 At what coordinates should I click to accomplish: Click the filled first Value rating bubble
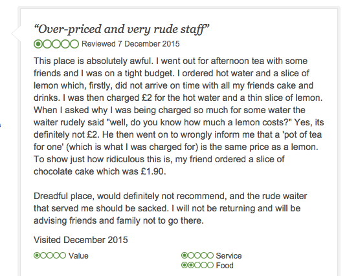37,255
